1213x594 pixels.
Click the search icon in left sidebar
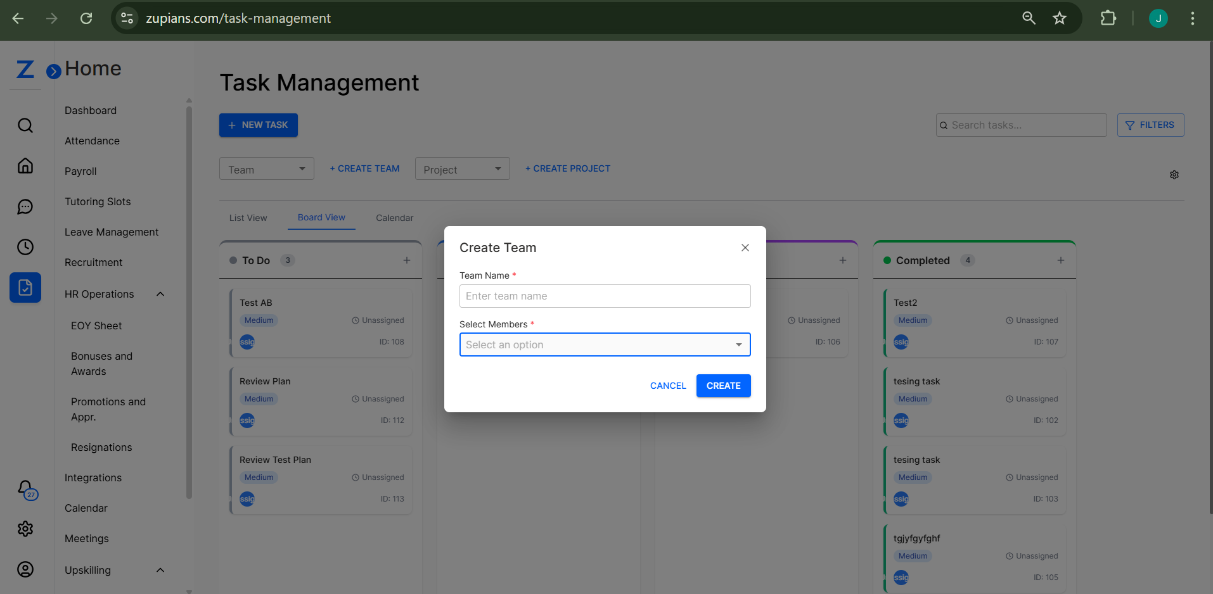click(25, 125)
